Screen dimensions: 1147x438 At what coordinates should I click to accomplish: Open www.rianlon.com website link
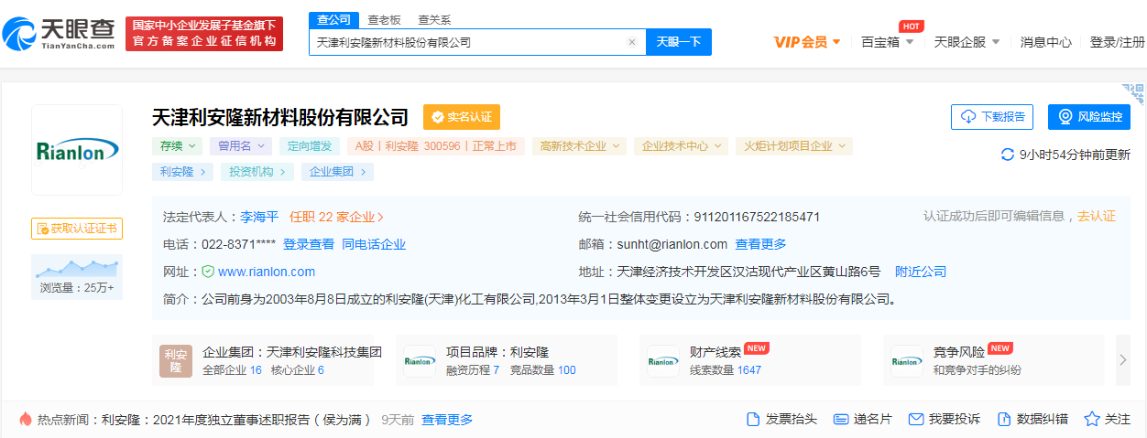(x=267, y=272)
